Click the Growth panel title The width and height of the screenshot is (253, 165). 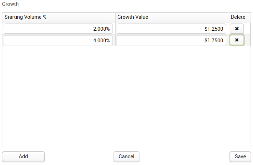(x=10, y=4)
